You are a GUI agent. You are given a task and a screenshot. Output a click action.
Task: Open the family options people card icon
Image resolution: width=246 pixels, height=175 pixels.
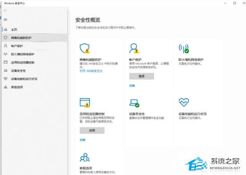tap(85, 157)
